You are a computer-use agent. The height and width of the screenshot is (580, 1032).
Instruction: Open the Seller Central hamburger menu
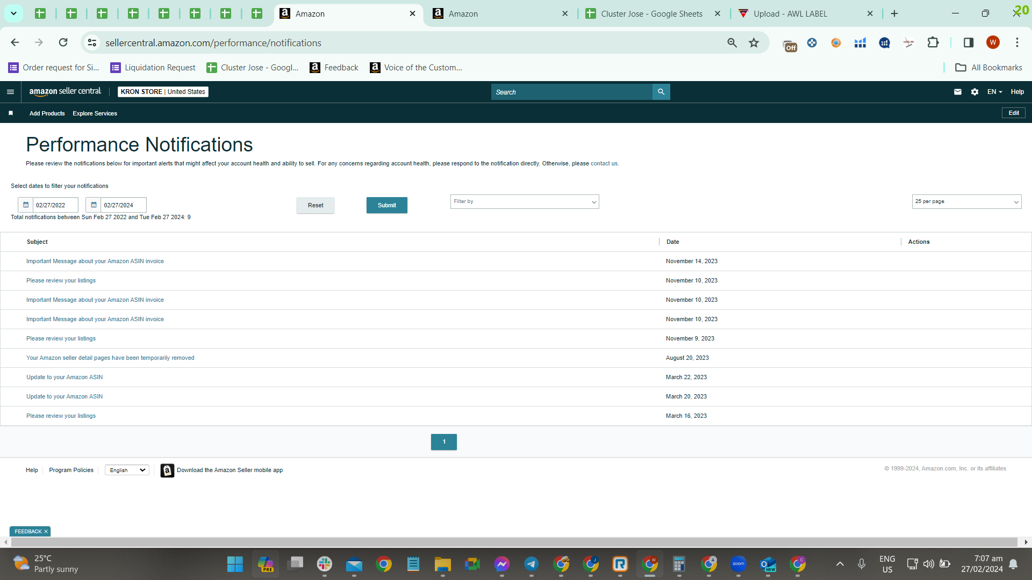(x=10, y=92)
